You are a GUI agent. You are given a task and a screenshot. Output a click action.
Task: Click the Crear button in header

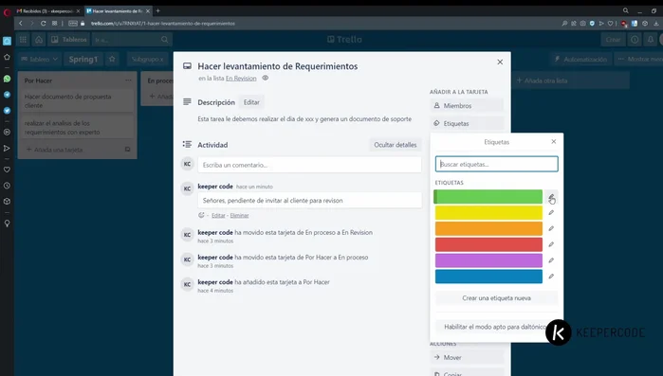[x=613, y=40]
